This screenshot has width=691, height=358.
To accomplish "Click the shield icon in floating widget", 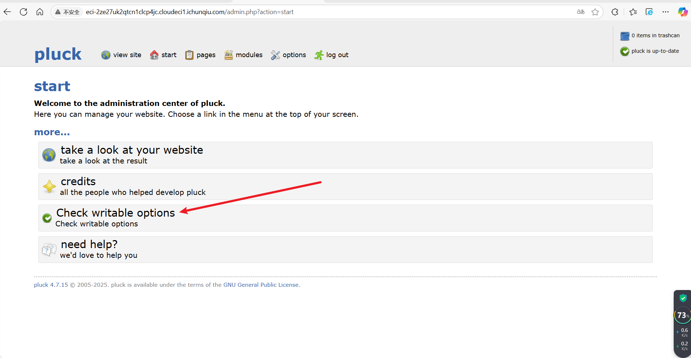I will point(683,298).
